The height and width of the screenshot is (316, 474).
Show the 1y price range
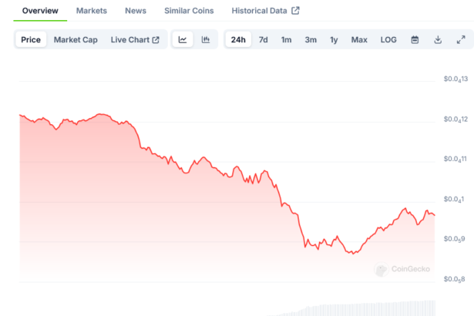coord(334,40)
